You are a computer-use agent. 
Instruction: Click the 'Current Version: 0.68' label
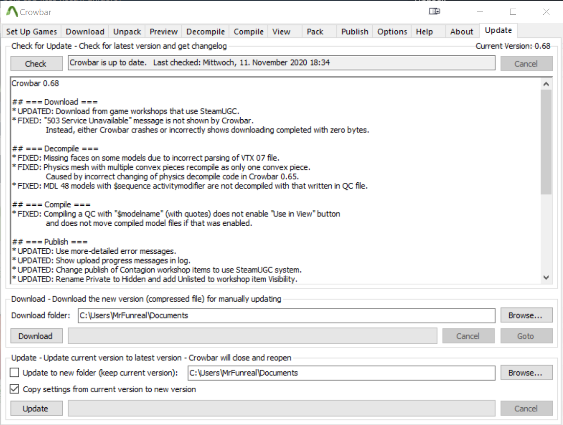point(513,46)
